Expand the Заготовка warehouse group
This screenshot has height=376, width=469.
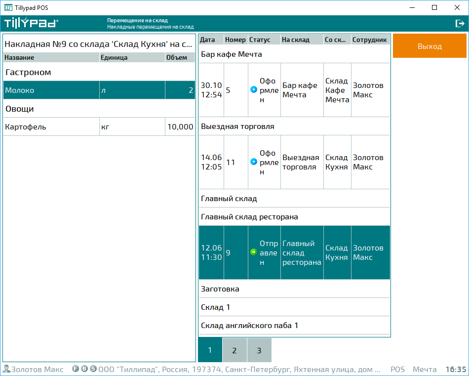pos(294,289)
